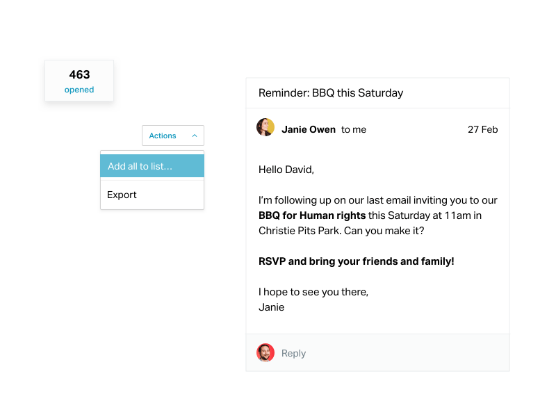The height and width of the screenshot is (417, 556).
Task: Toggle the highlighted 'Add all to list' option
Action: (x=141, y=165)
